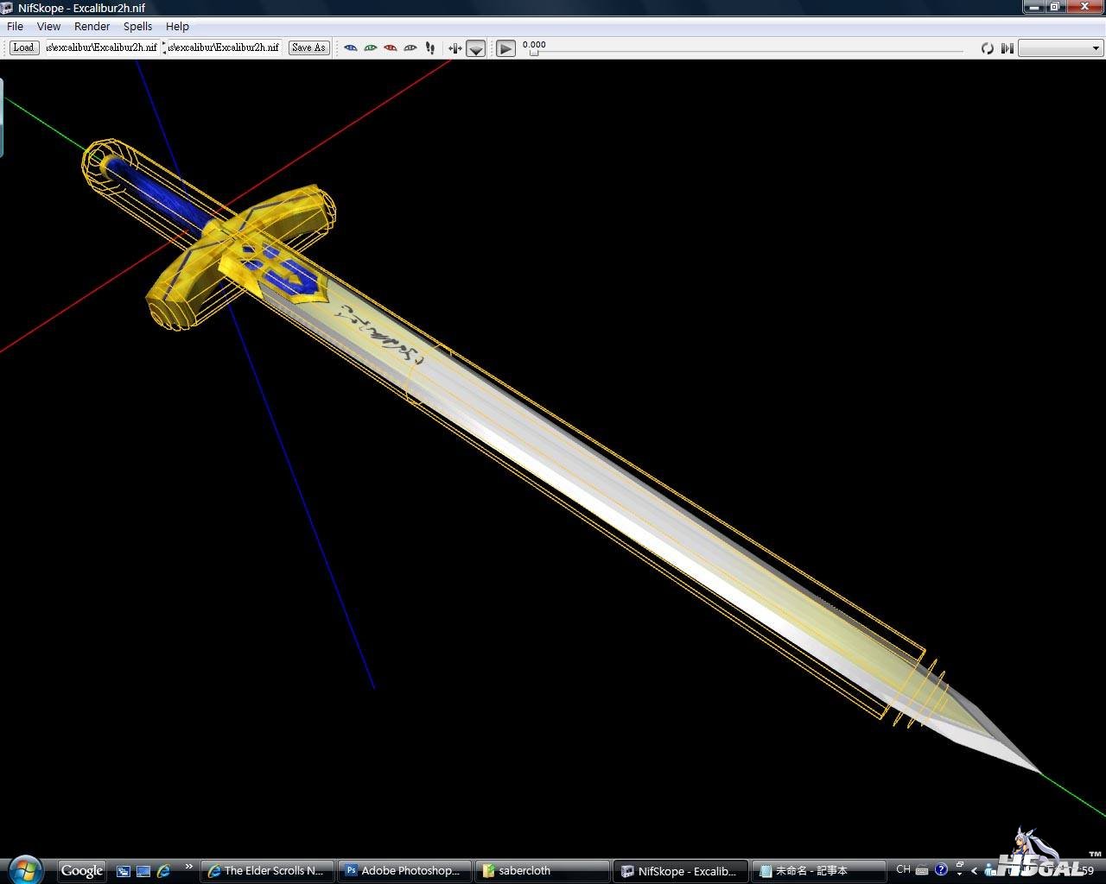Open the render options arrow dropdown
The width and height of the screenshot is (1106, 884).
coord(475,49)
